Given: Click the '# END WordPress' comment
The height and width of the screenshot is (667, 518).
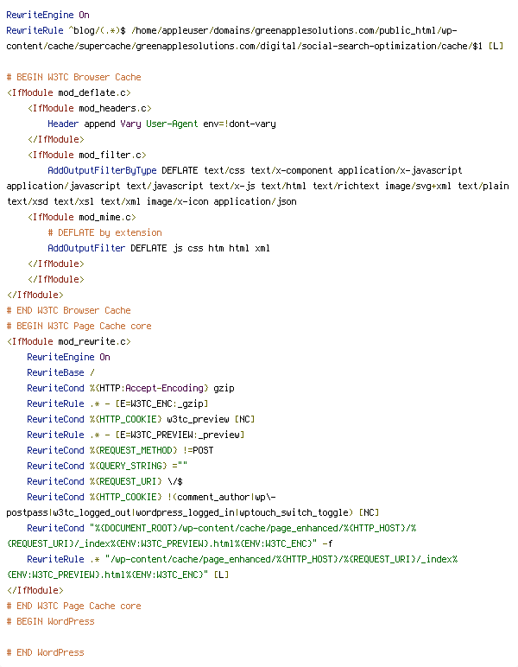Looking at the screenshot, I should [x=45, y=652].
